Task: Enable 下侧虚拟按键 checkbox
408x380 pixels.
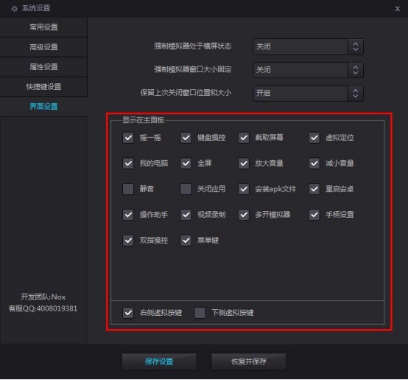Action: 200,313
